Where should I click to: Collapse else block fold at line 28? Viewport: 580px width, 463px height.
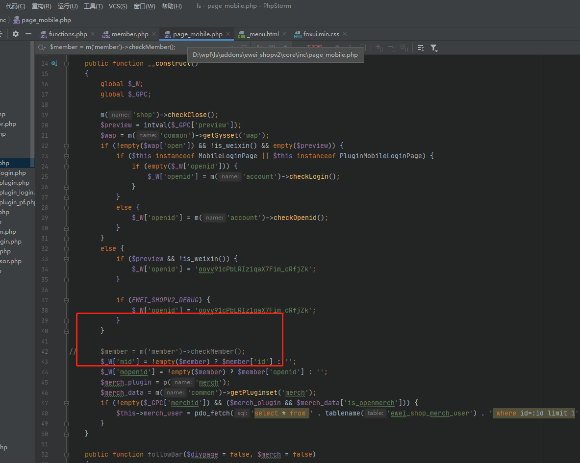click(66, 208)
